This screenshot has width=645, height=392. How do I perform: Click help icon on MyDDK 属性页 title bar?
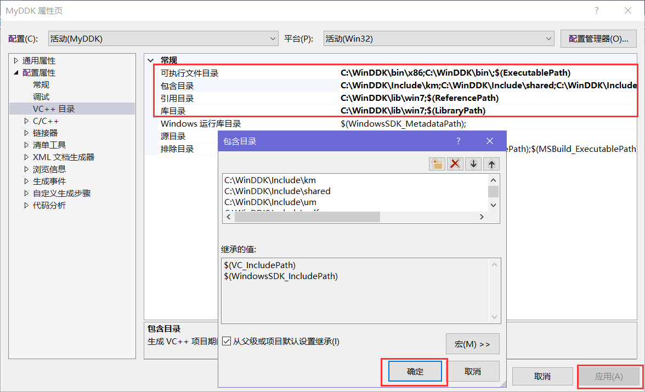(x=597, y=11)
